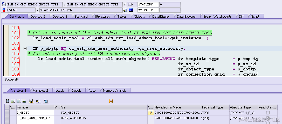This screenshot has height=124, width=282.
Task: Click breakpoint margin at line number 102
Action: click(x=6, y=38)
